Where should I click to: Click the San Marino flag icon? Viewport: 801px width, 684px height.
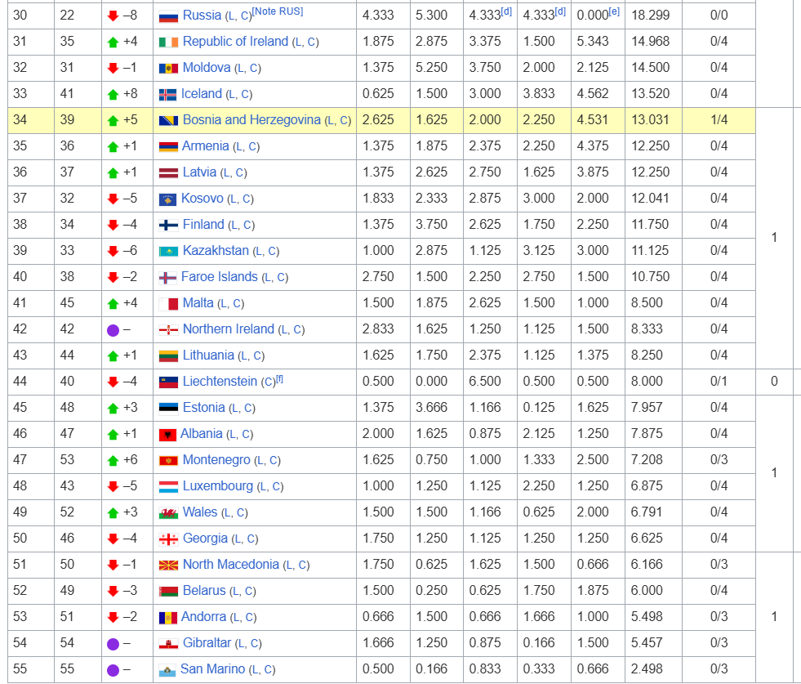[x=167, y=670]
